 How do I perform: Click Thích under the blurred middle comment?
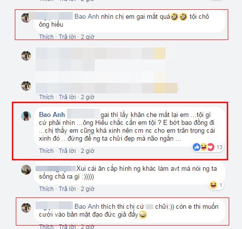tap(46, 97)
